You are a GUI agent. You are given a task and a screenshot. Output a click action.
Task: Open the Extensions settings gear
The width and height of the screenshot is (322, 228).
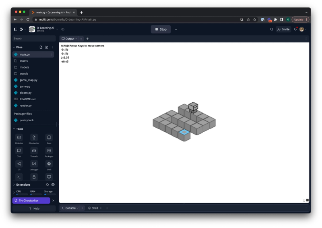pyautogui.click(x=53, y=184)
